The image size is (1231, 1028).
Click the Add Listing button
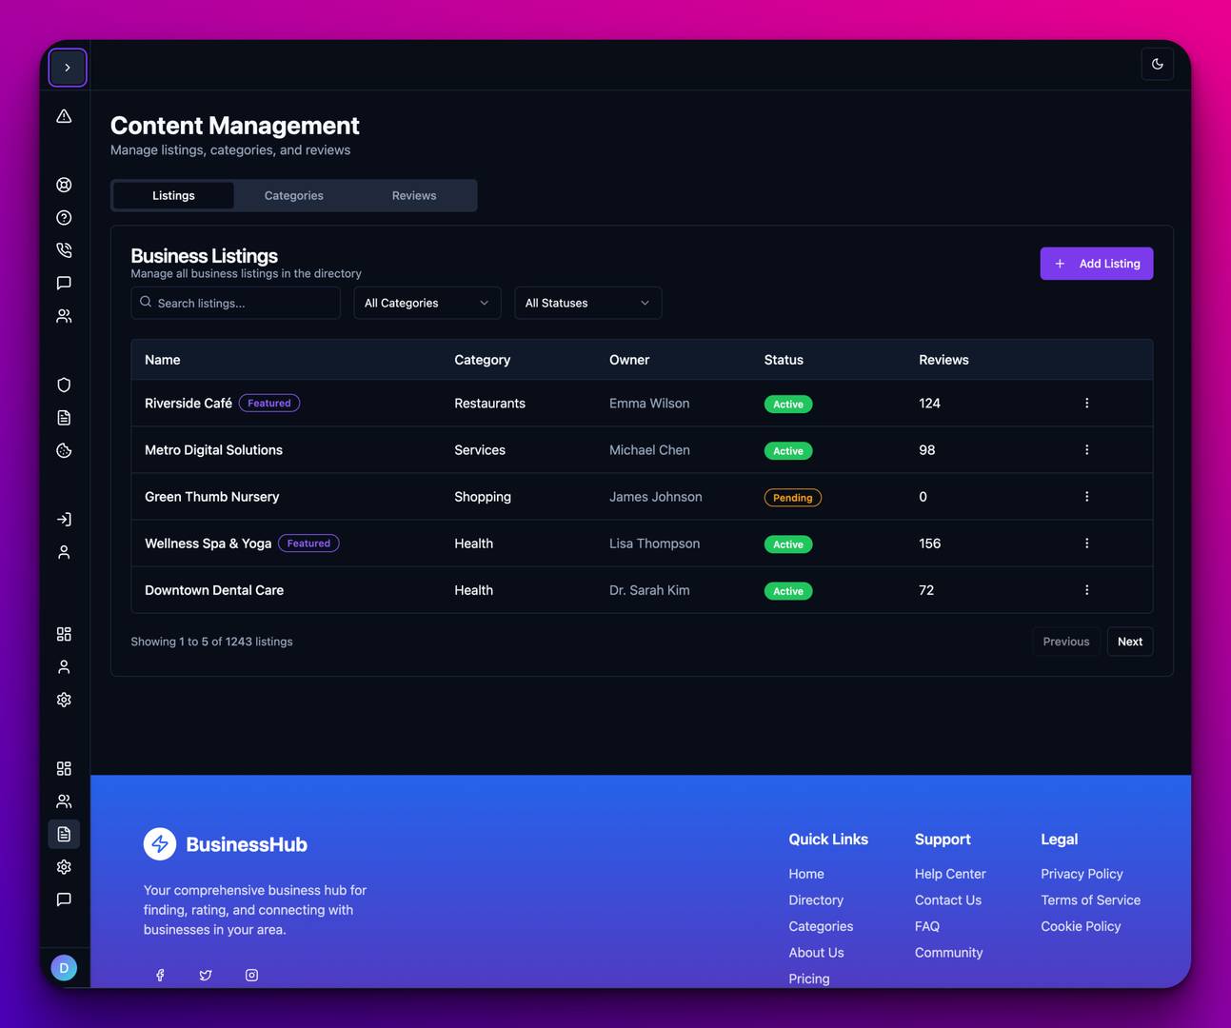1096,264
